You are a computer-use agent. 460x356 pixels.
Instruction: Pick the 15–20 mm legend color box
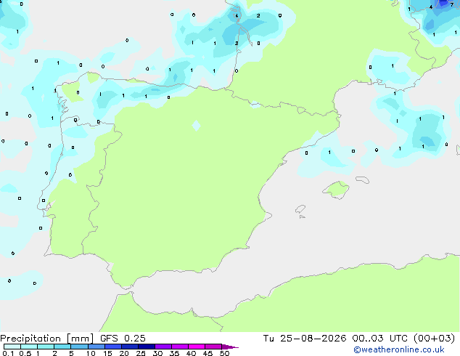(x=112, y=347)
